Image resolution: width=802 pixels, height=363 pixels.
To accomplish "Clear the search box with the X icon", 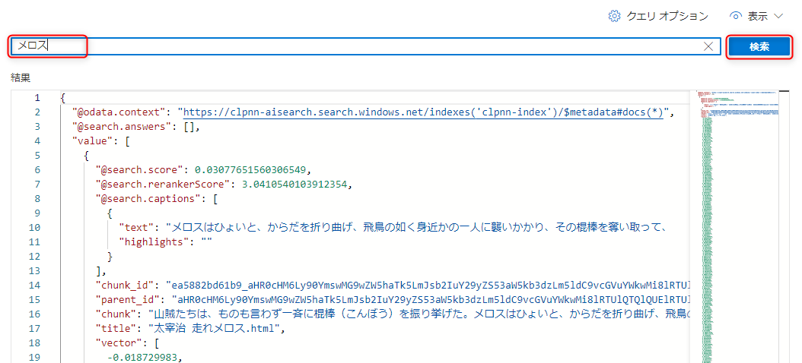I will pos(708,46).
